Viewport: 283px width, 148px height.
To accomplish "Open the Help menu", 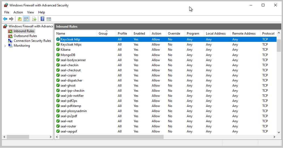I will [42, 12].
